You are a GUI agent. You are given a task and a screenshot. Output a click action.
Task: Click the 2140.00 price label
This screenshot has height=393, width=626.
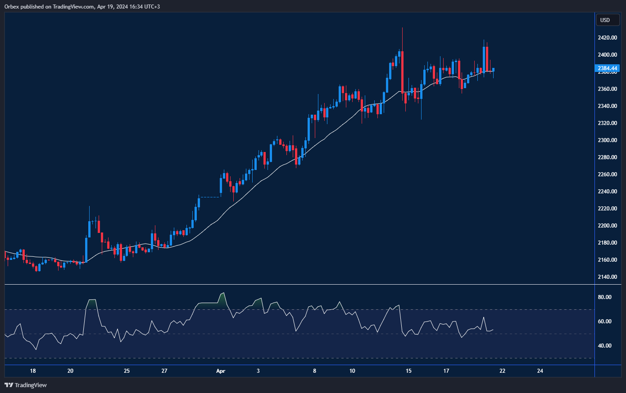pos(607,277)
